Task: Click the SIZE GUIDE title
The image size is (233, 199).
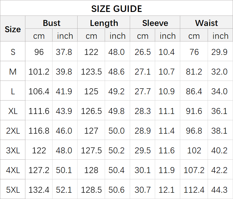Action: (x=116, y=8)
